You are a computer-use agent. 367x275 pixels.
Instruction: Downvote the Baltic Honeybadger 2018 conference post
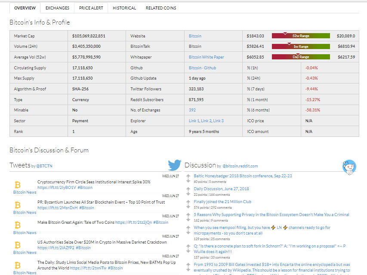click(188, 181)
